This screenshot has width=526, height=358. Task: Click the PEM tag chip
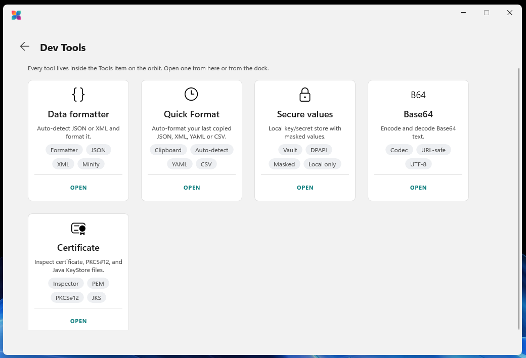pyautogui.click(x=98, y=284)
